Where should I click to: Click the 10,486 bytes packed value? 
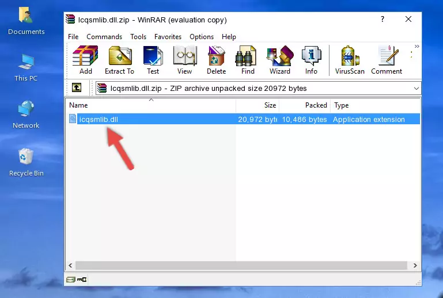(x=304, y=119)
